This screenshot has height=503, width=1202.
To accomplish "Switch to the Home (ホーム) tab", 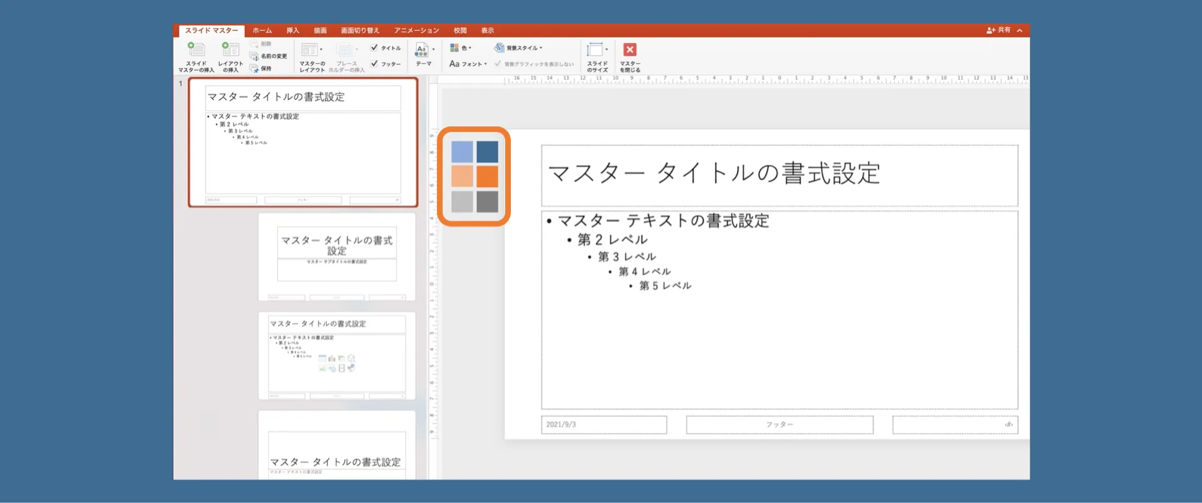I will pos(262,30).
